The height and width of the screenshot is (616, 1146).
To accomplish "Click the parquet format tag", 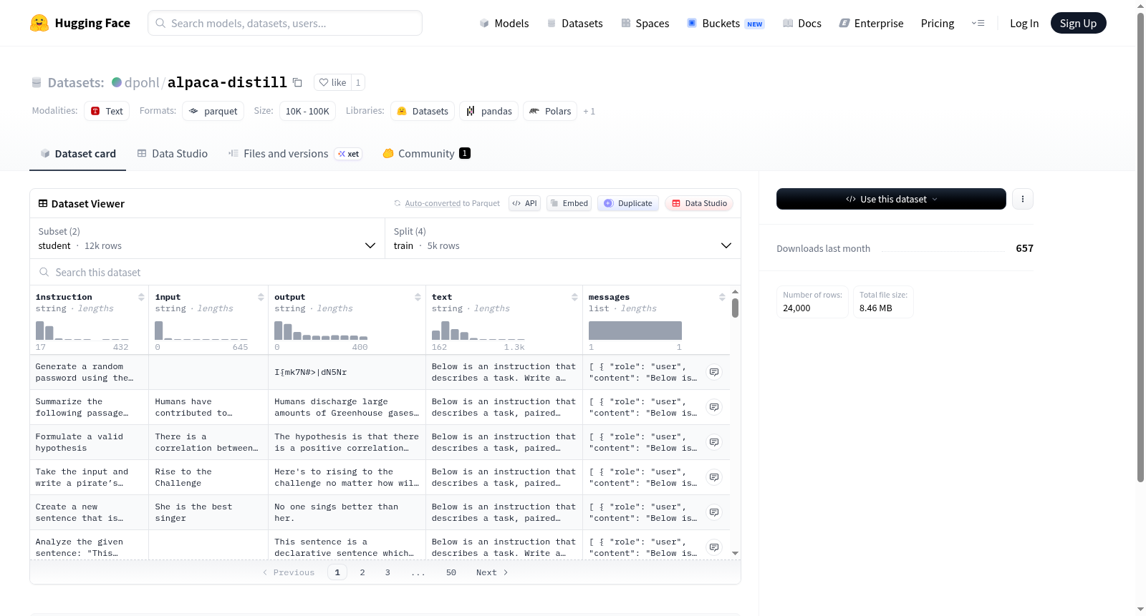I will coord(213,111).
